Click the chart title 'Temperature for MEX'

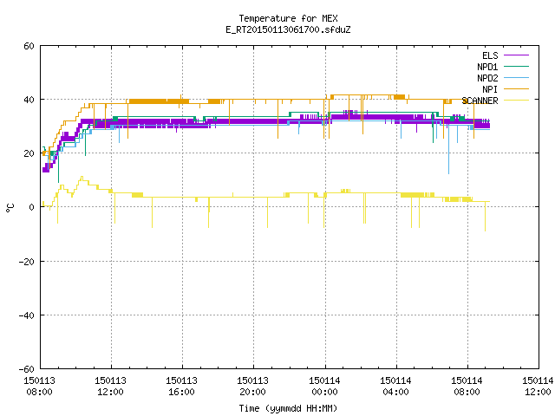[x=288, y=18]
